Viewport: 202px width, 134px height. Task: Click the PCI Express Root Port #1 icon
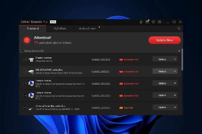[x=31, y=83]
